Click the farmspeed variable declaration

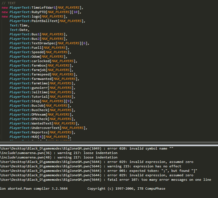click(x=43, y=74)
